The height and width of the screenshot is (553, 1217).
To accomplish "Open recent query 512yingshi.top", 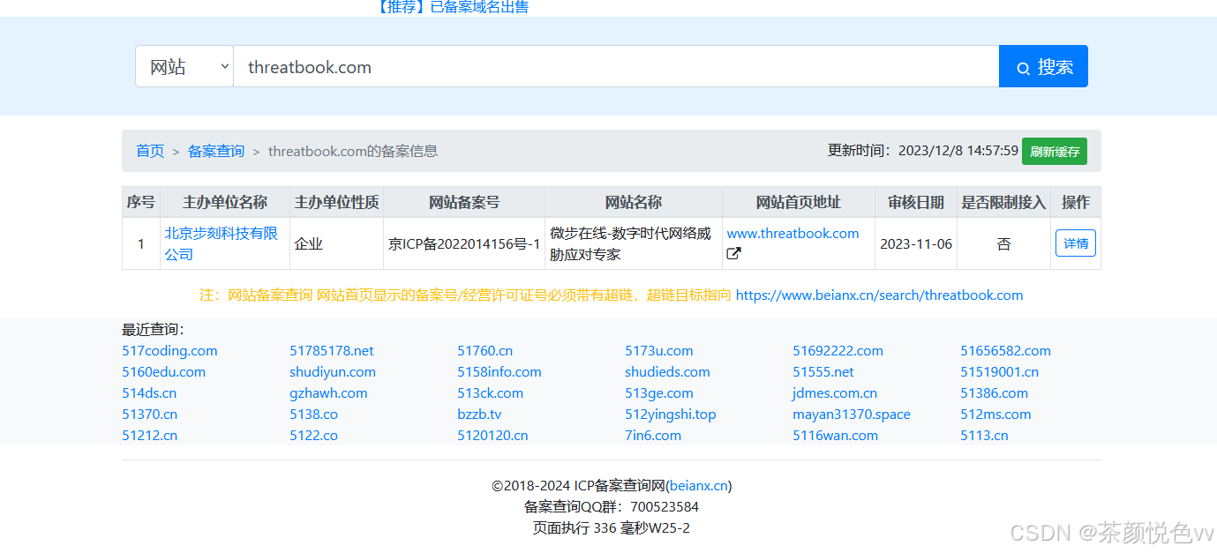I will pyautogui.click(x=671, y=415).
